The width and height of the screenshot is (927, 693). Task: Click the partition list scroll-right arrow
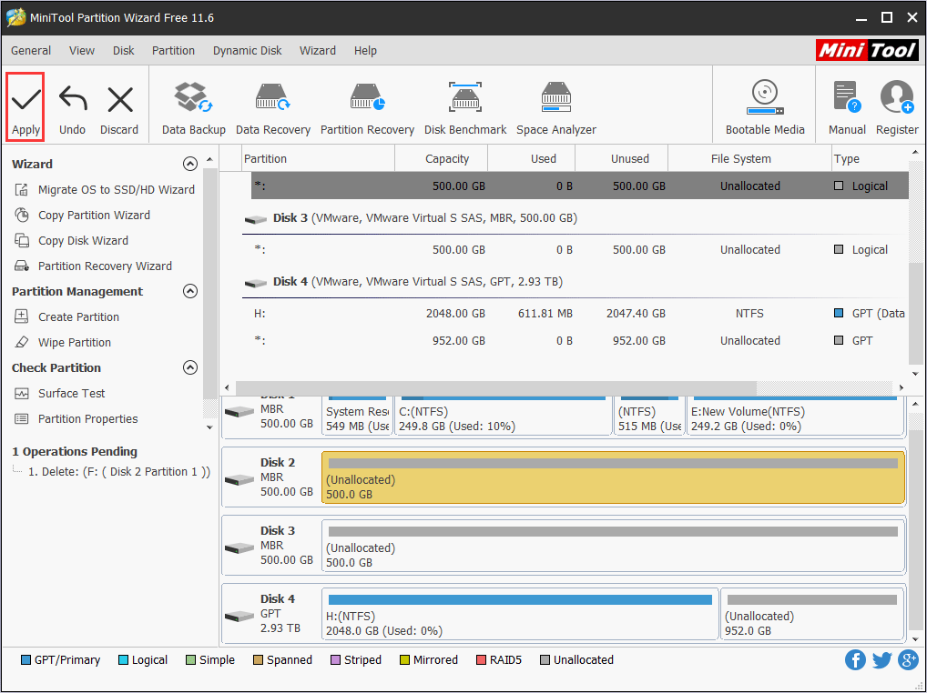[x=902, y=387]
